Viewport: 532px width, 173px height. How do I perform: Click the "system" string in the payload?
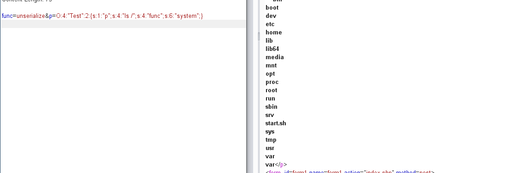187,16
